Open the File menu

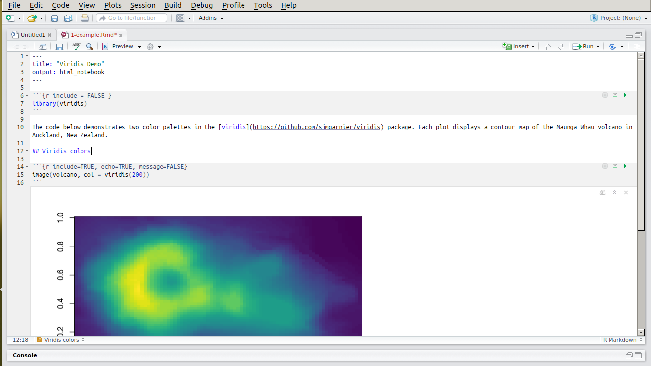click(x=14, y=5)
